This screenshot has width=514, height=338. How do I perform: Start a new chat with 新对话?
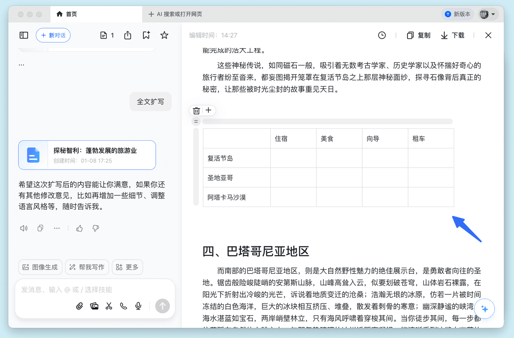pyautogui.click(x=53, y=35)
